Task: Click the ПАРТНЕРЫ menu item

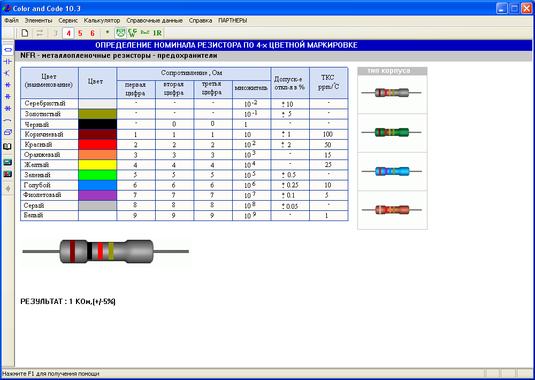Action: (x=233, y=20)
